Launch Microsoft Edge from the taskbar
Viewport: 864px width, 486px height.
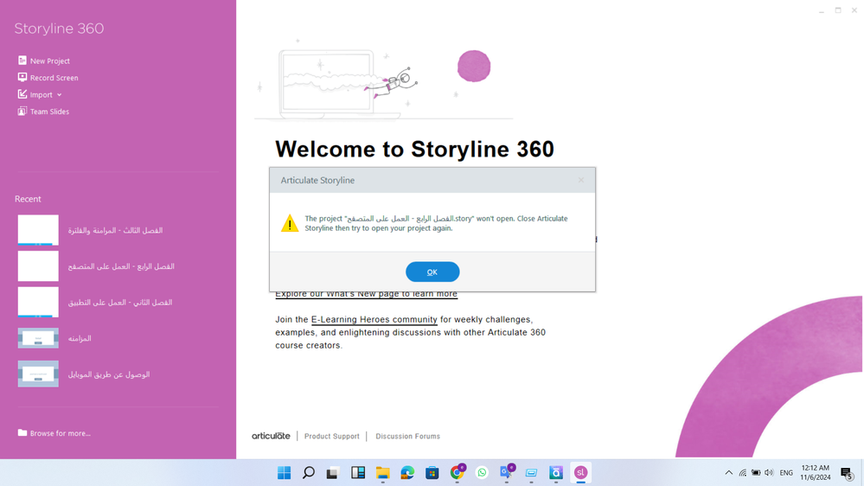407,472
